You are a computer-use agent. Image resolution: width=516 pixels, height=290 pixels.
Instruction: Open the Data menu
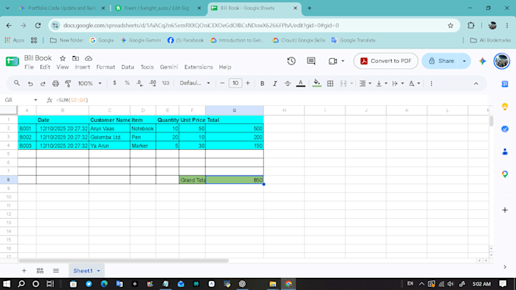click(127, 67)
